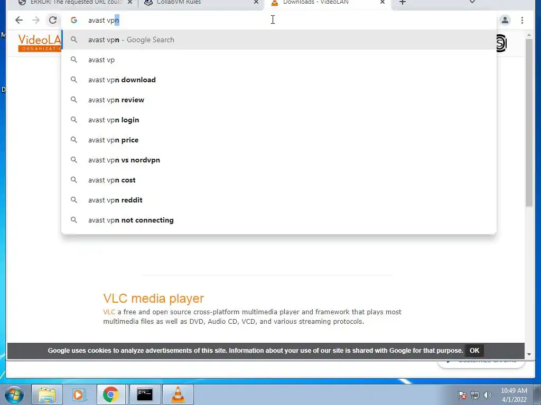Click the page scrollbar up arrow
This screenshot has height=405, width=541.
click(529, 35)
